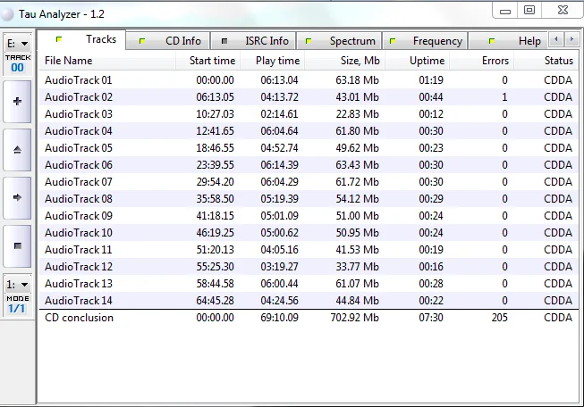The image size is (584, 407).
Task: Click the 33.77 Mb size cell
Action: coord(357,267)
